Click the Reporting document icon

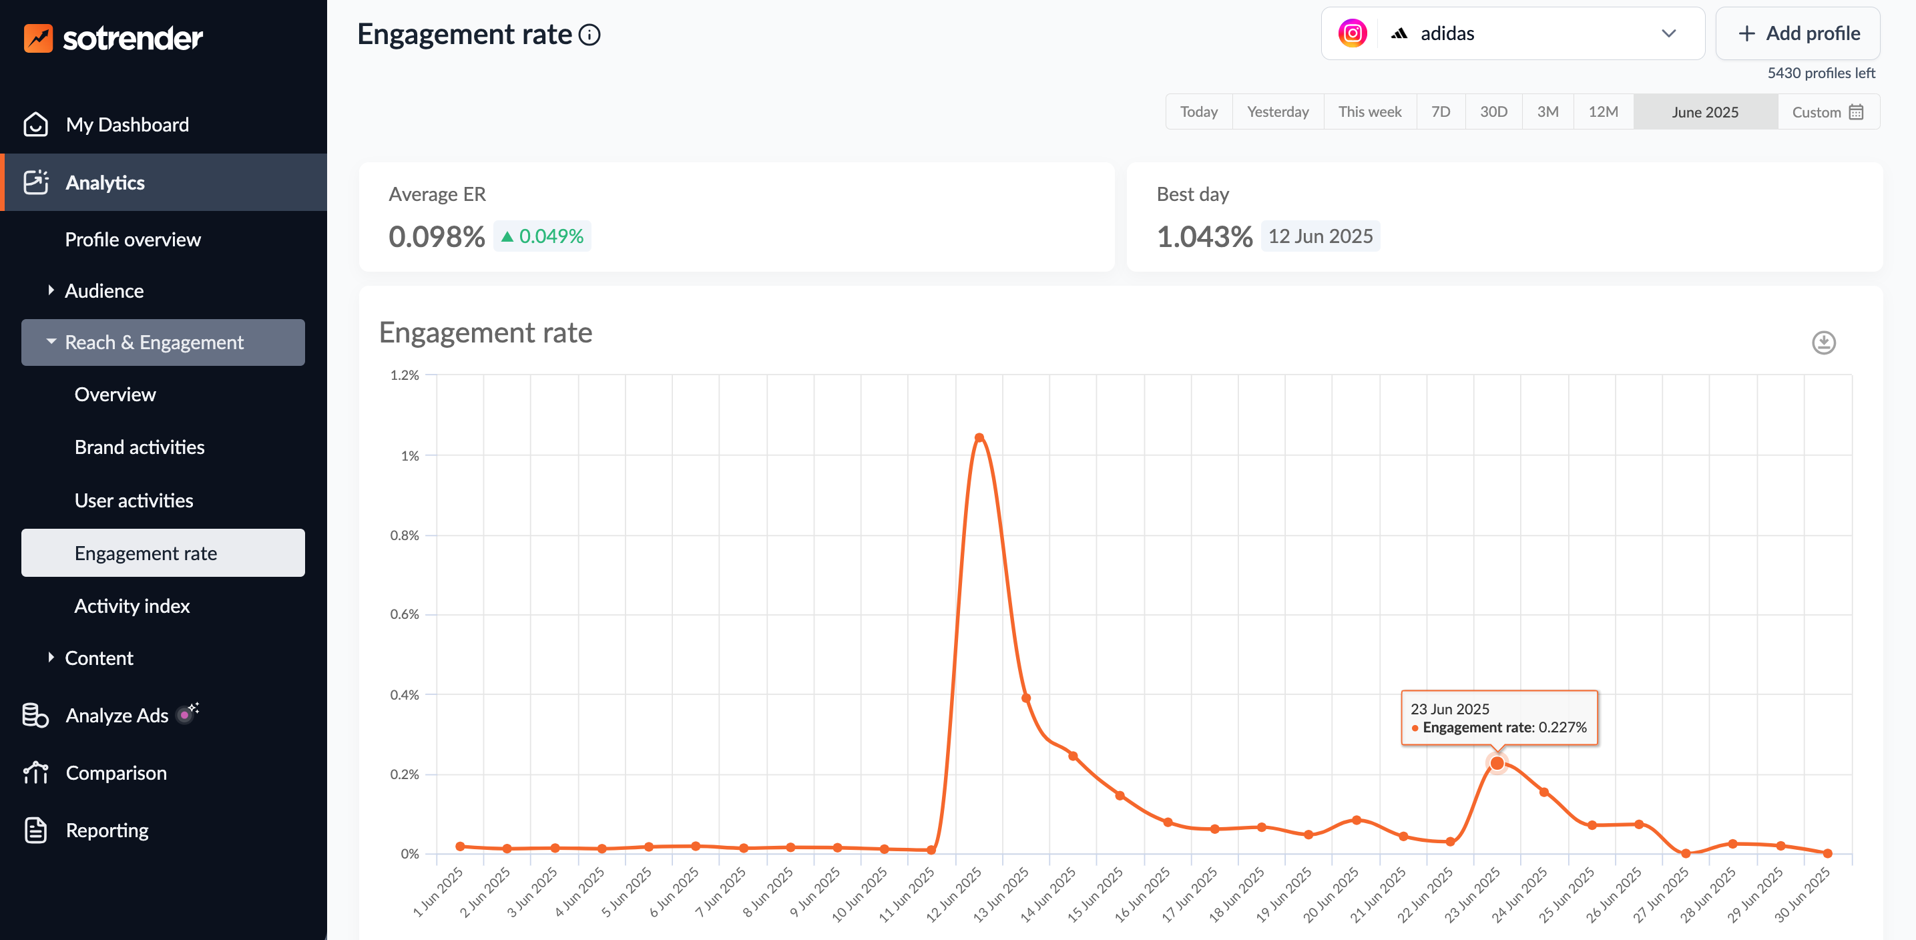(35, 830)
